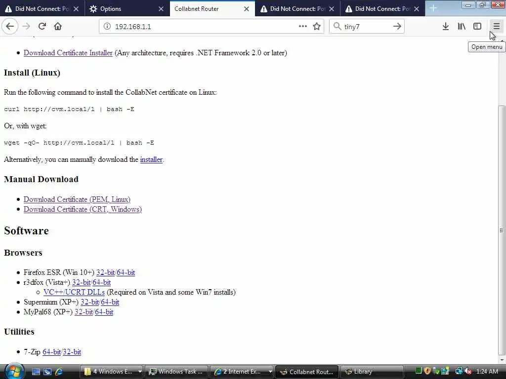Image resolution: width=506 pixels, height=379 pixels.
Task: Open the Firefox home page
Action: tap(58, 27)
